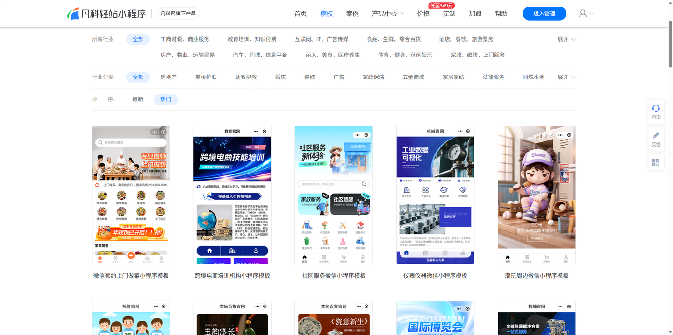
Task: Go to 首页 in navigation
Action: click(x=301, y=14)
